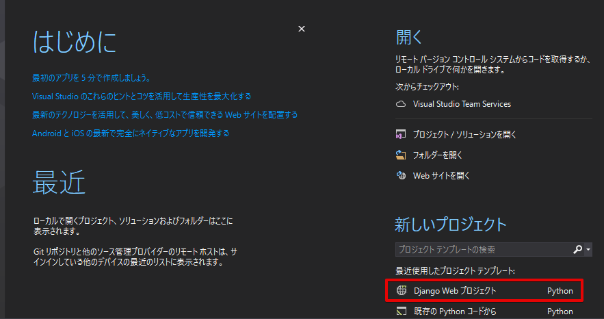This screenshot has height=319, width=604.
Task: Click the globe icon of Django Web プロジェクト
Action: [402, 290]
